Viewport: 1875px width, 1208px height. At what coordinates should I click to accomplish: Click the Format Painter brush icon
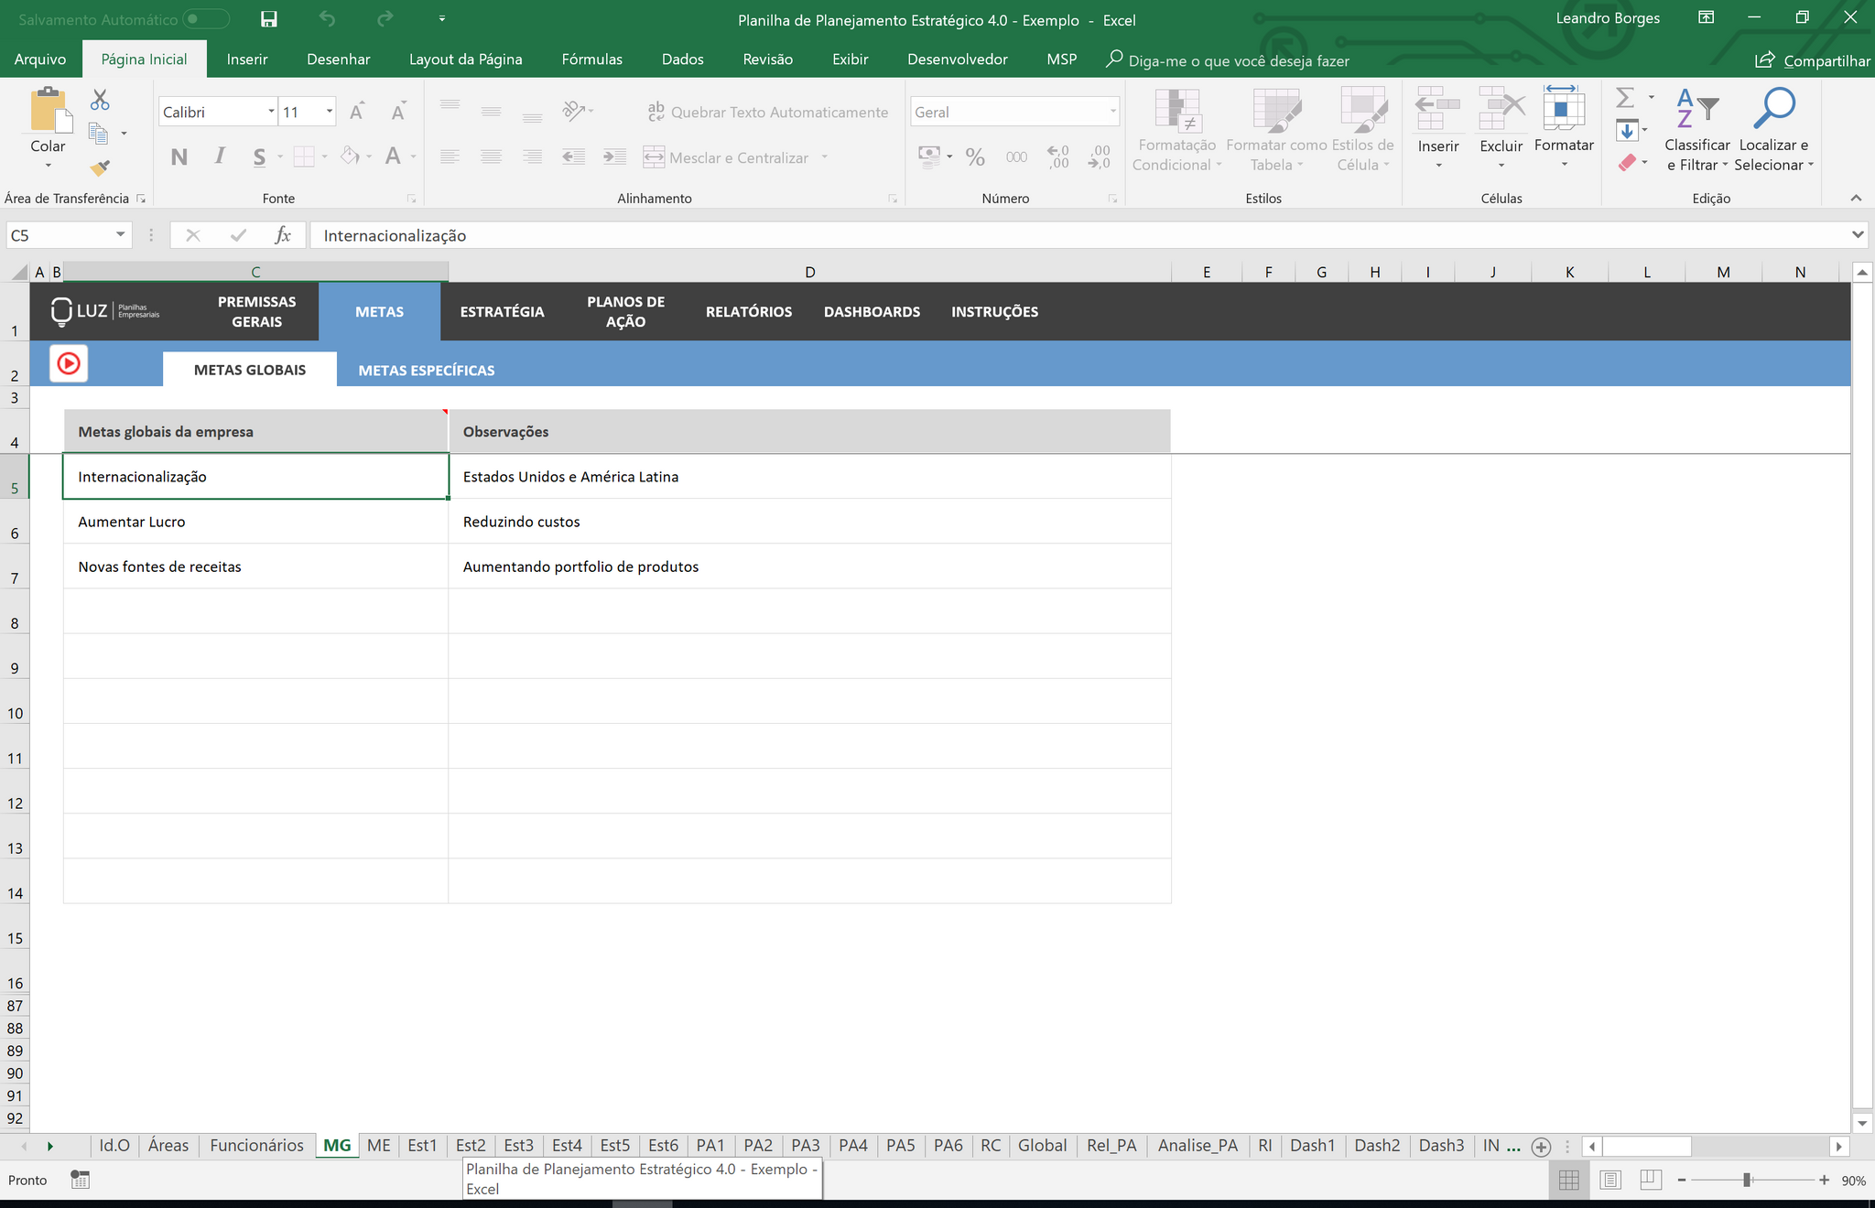pyautogui.click(x=100, y=167)
